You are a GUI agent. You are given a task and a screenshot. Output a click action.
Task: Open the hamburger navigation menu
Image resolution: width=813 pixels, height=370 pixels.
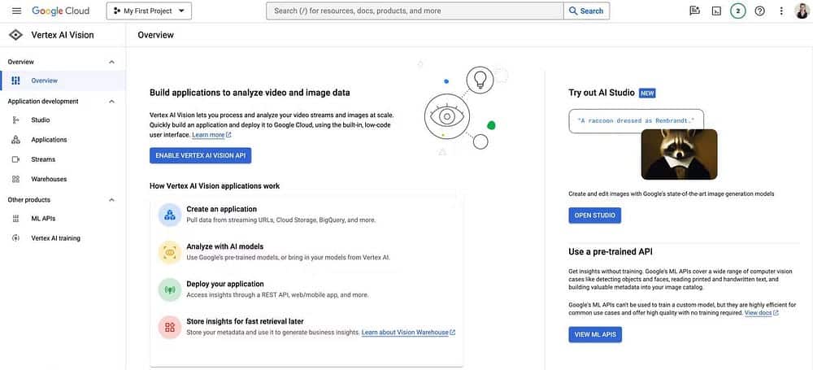[x=16, y=11]
